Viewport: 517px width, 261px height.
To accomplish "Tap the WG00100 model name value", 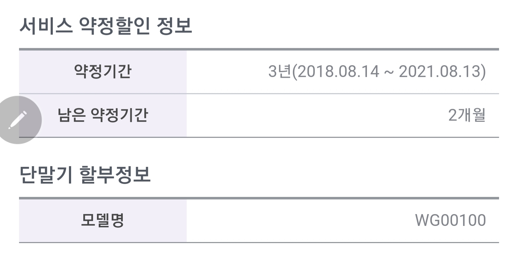I will tap(450, 220).
